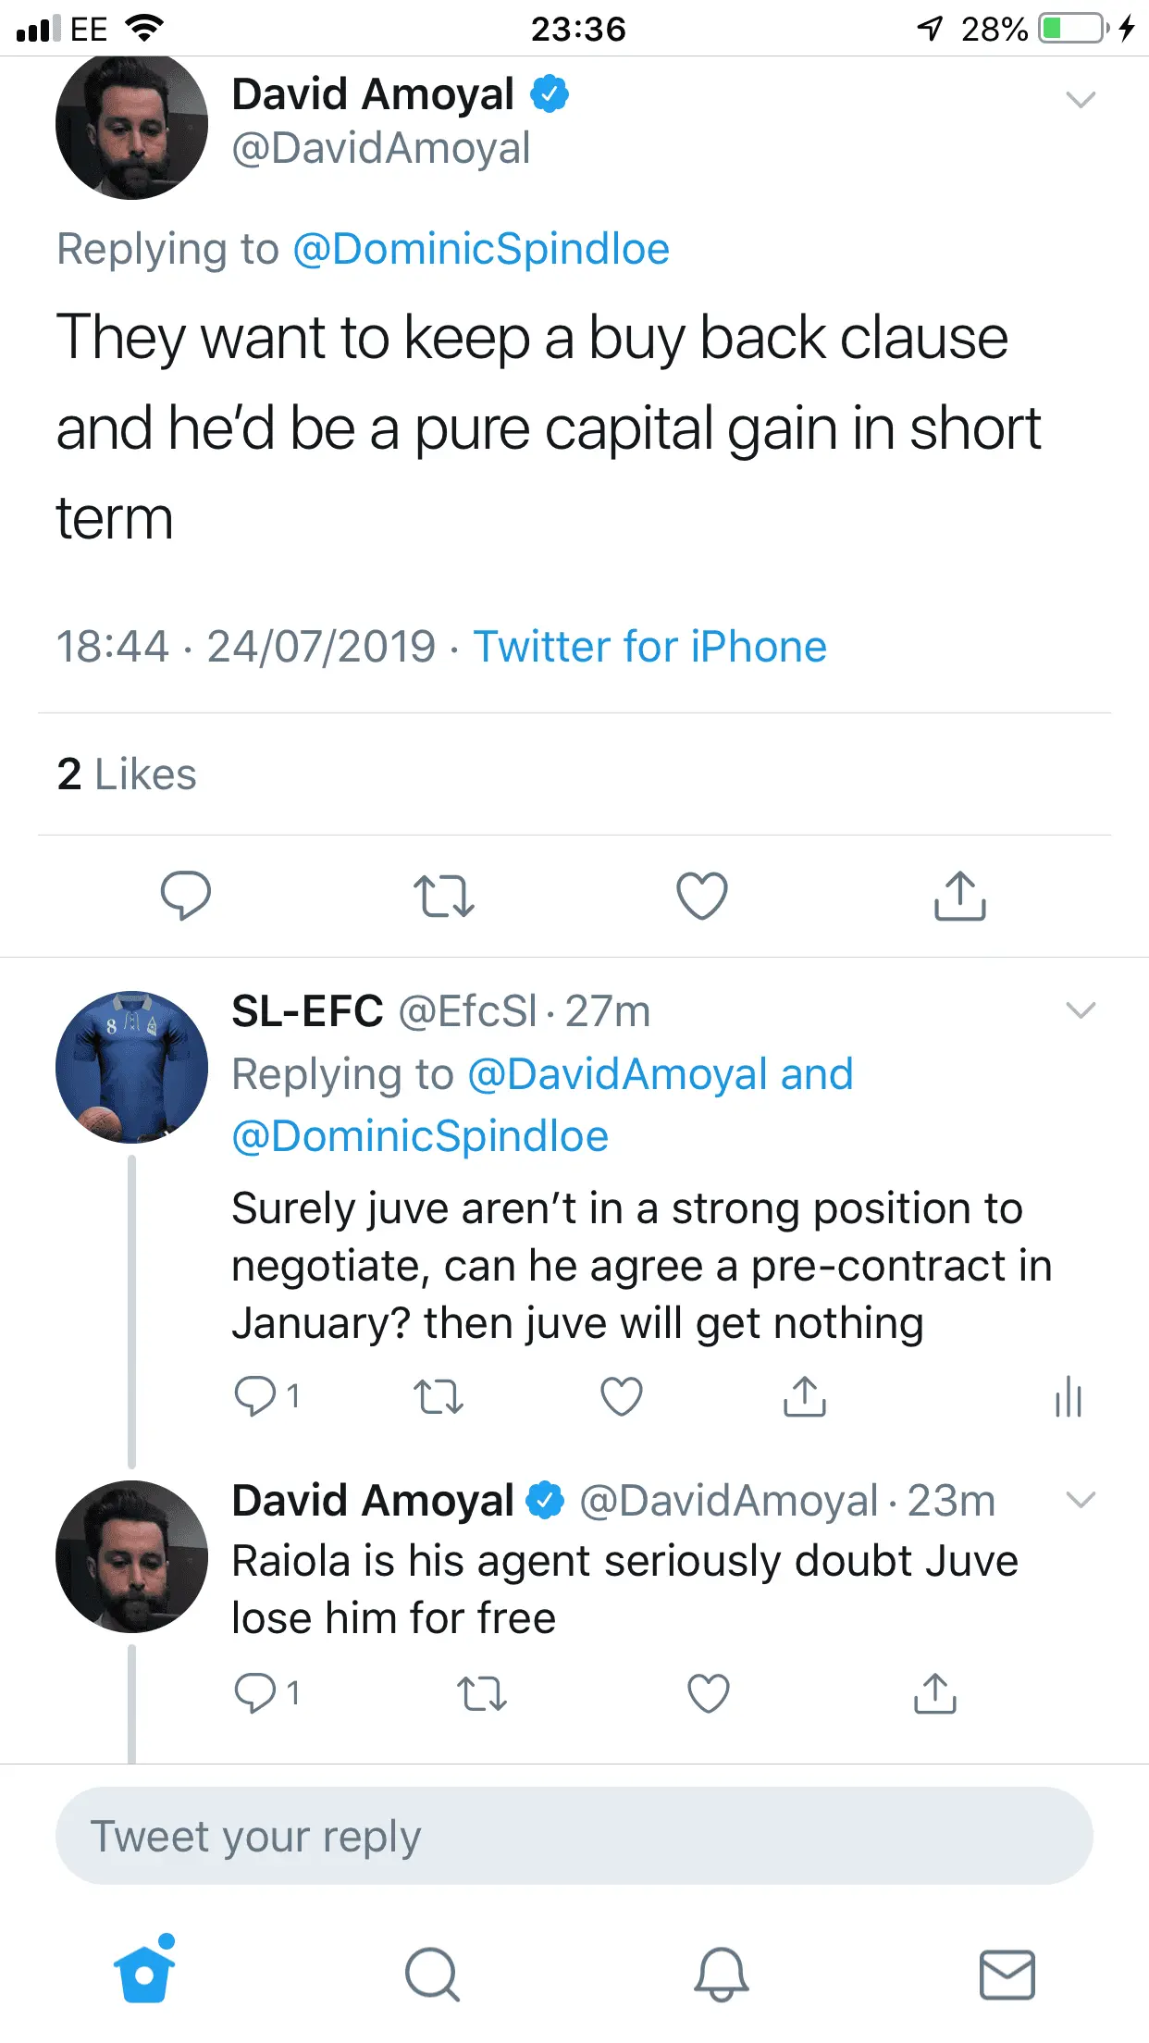This screenshot has height=2043, width=1149.
Task: Share the Raiola agent tweet
Action: (934, 1693)
